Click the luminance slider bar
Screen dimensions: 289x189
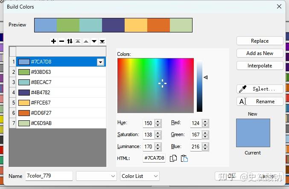coord(199,86)
